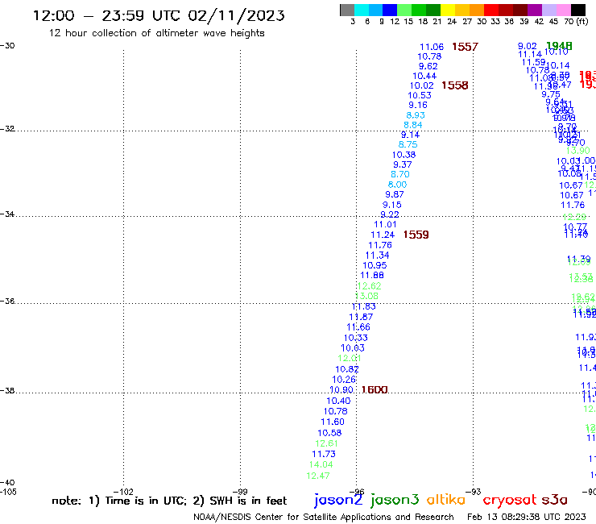Select the 'jason3' satellite legend label
This screenshot has height=524, width=596.
pyautogui.click(x=395, y=500)
